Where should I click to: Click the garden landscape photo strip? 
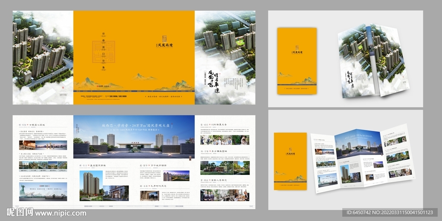pyautogui.click(x=224, y=168)
